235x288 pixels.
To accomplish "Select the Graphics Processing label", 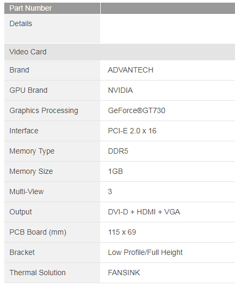I will tap(44, 110).
